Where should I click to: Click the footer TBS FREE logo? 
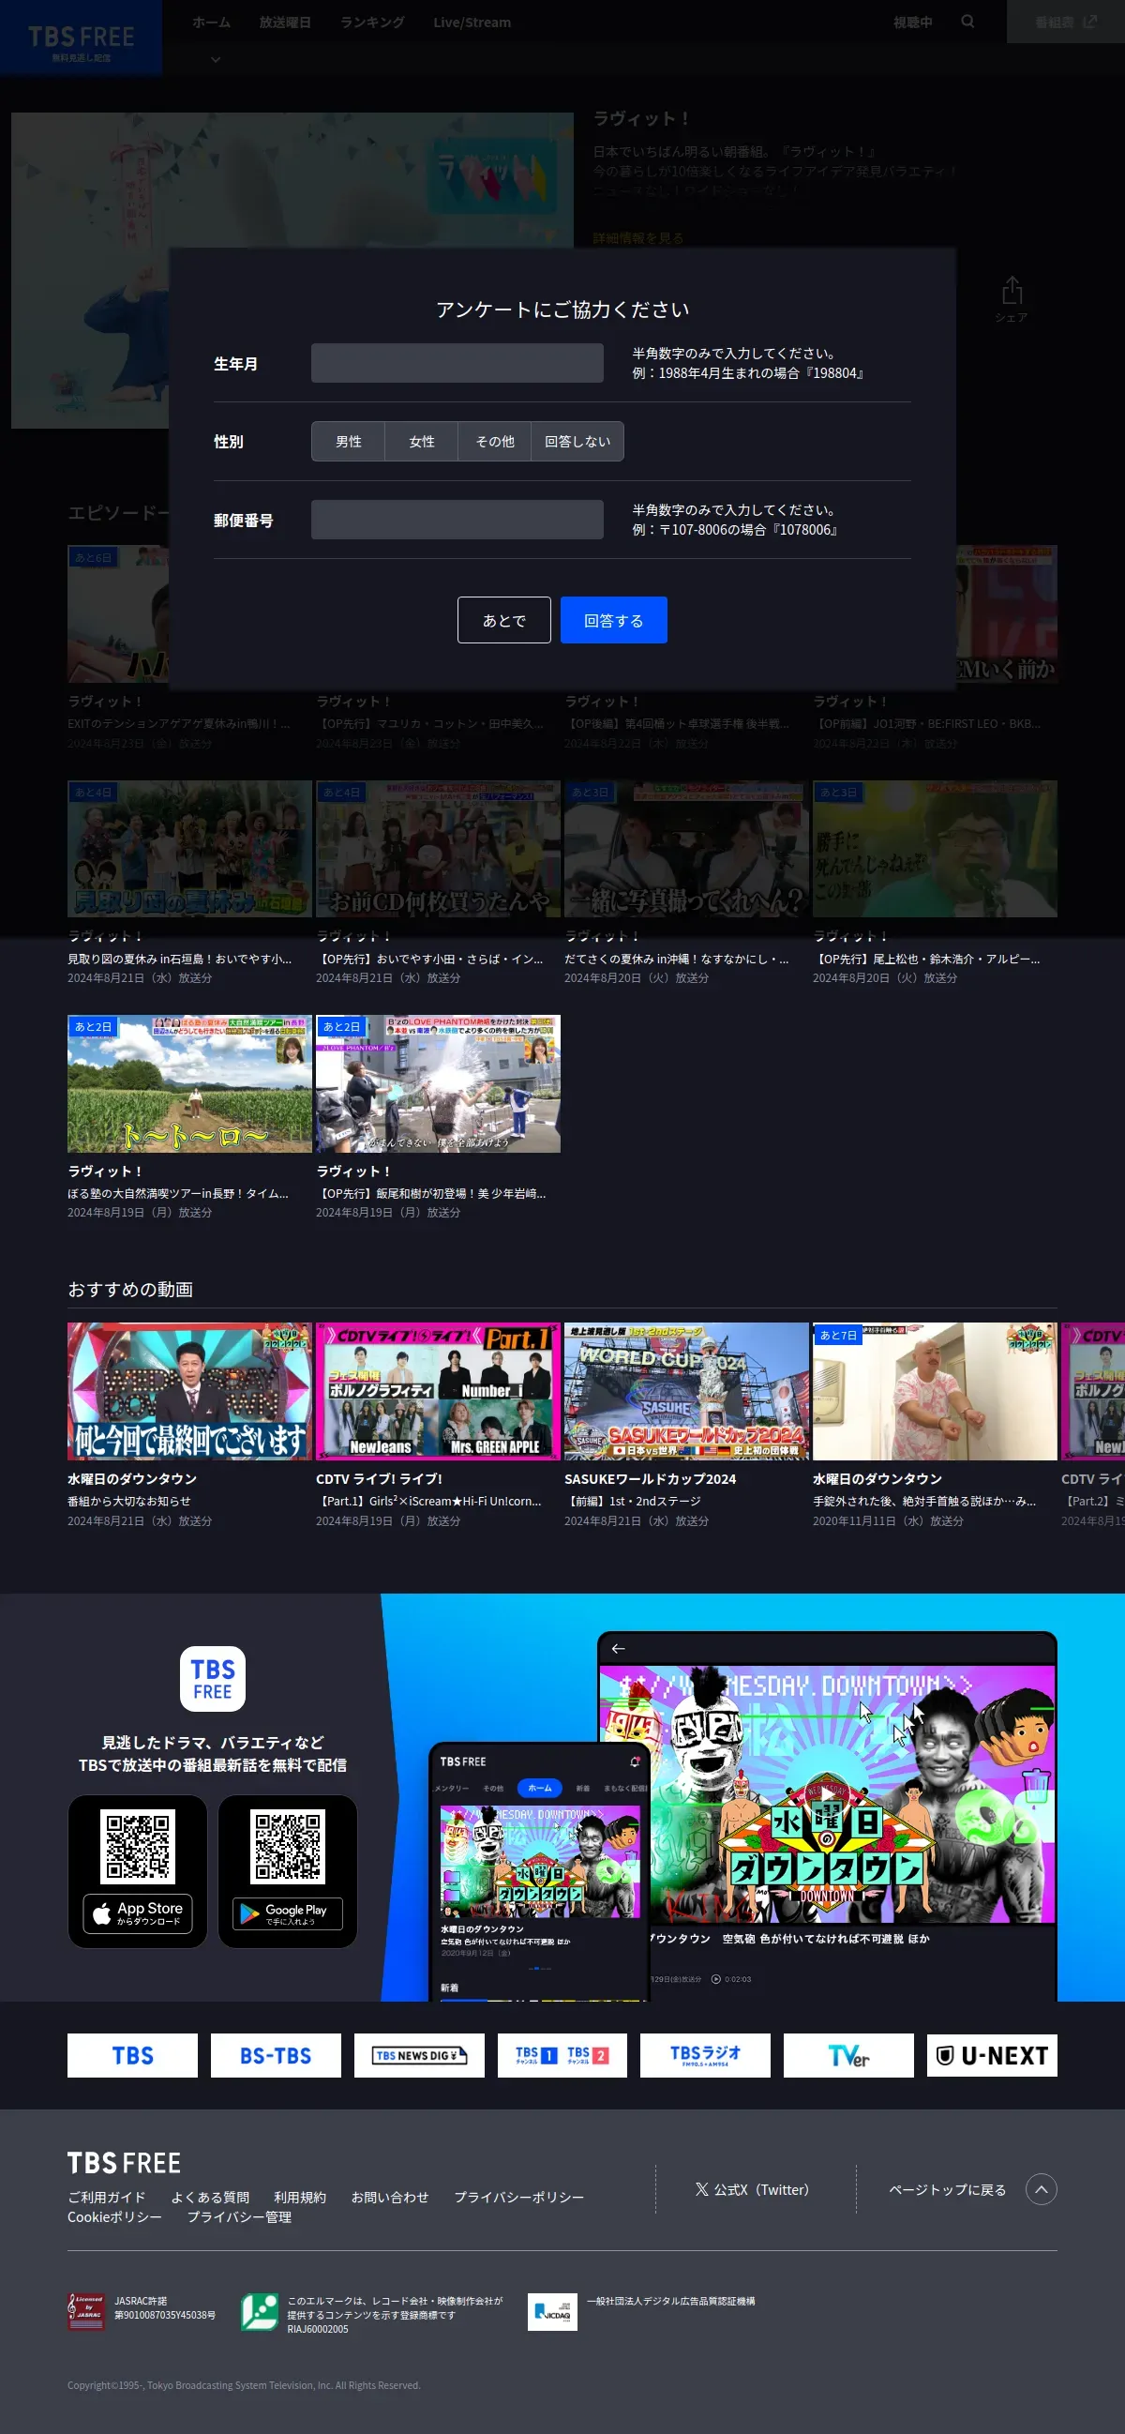point(124,2163)
